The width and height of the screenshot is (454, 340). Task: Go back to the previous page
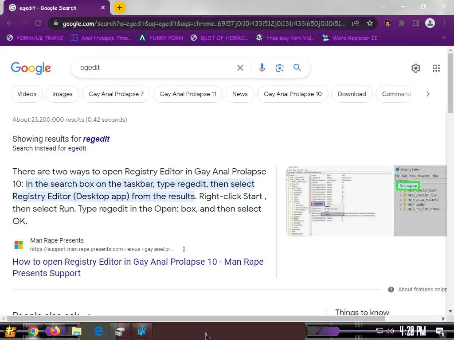pos(10,23)
